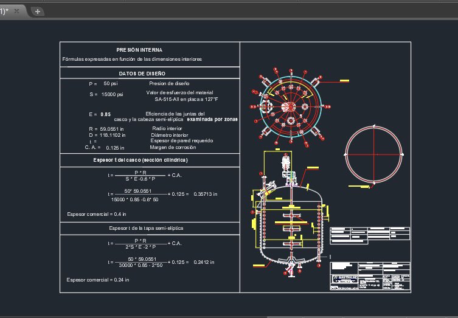Select "Eficiencia de las juntas del" text

(175, 114)
